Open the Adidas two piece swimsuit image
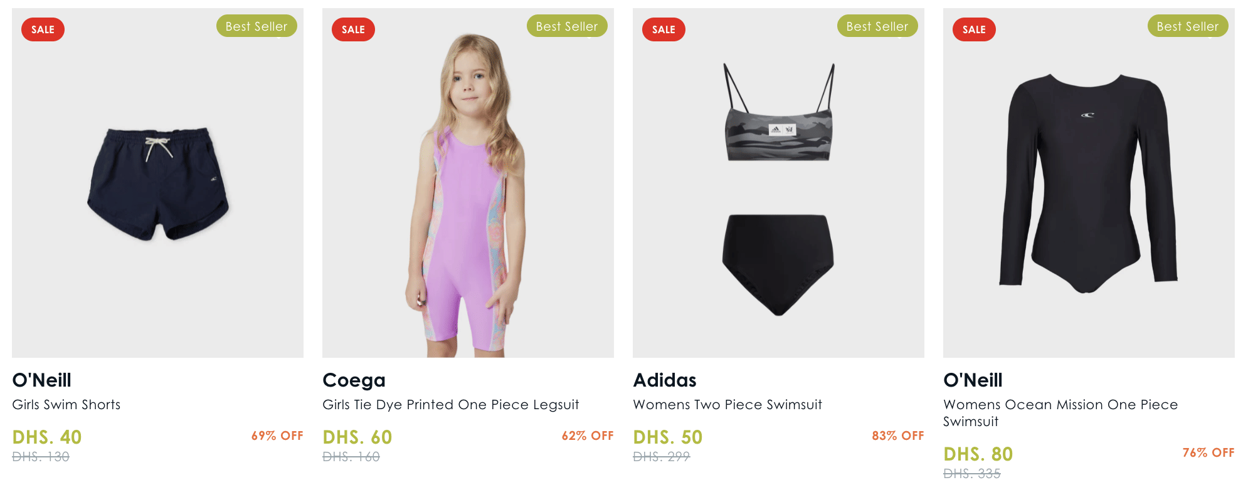Screen dimensions: 1248x485 (778, 188)
